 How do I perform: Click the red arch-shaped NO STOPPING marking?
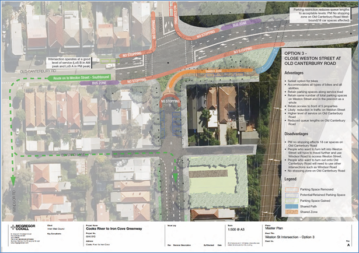click(x=170, y=100)
